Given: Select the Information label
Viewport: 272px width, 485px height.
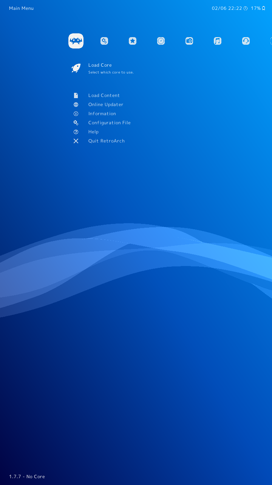Looking at the screenshot, I should [102, 114].
